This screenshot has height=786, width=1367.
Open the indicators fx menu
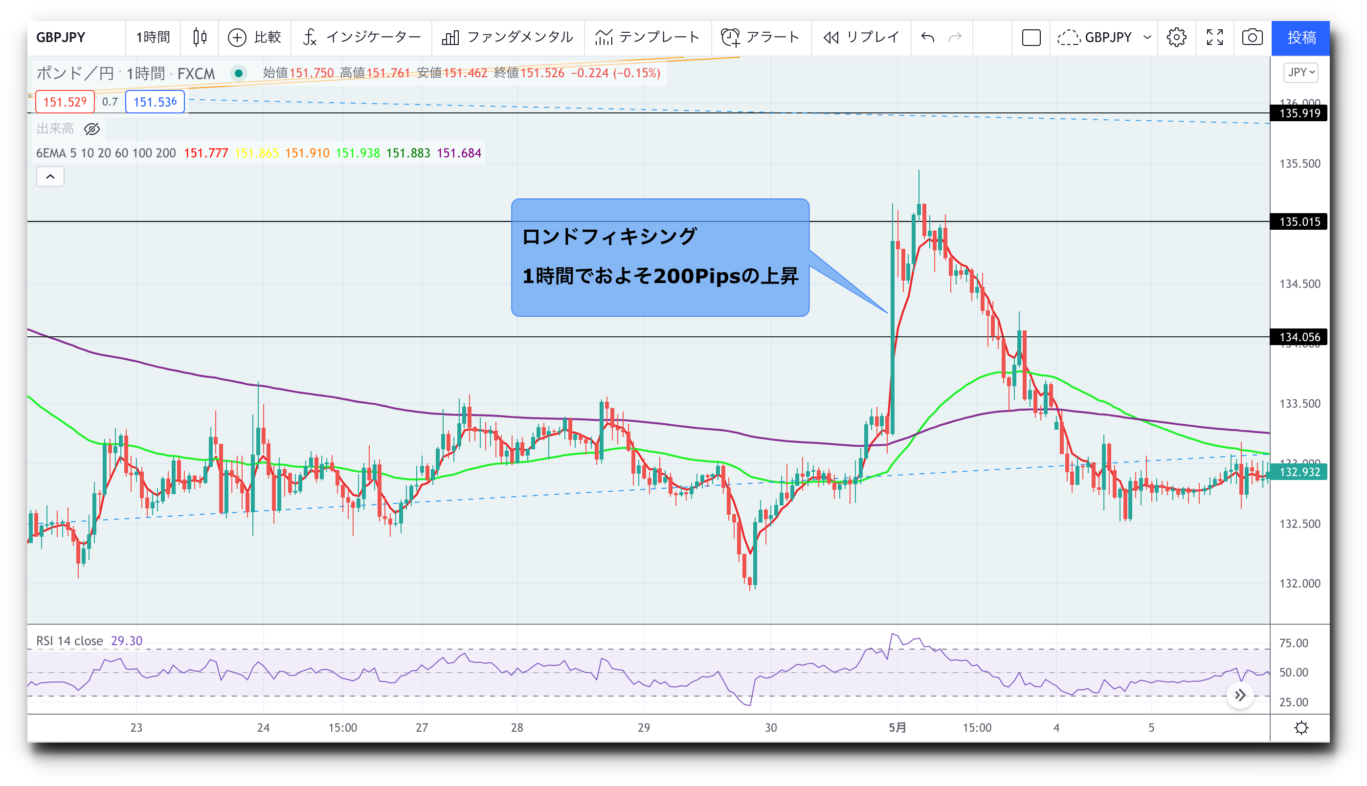310,37
